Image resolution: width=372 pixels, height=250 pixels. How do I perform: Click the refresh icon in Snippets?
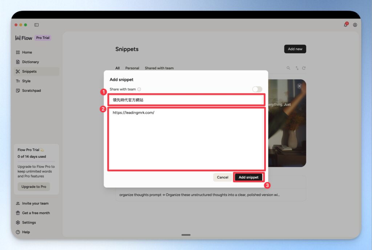(304, 68)
